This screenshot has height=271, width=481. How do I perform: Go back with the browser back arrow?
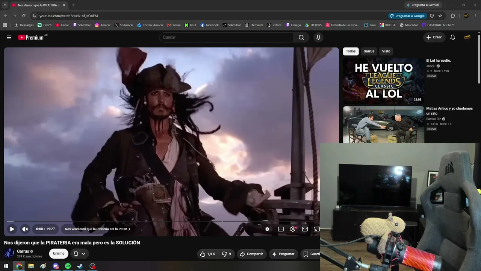point(6,16)
